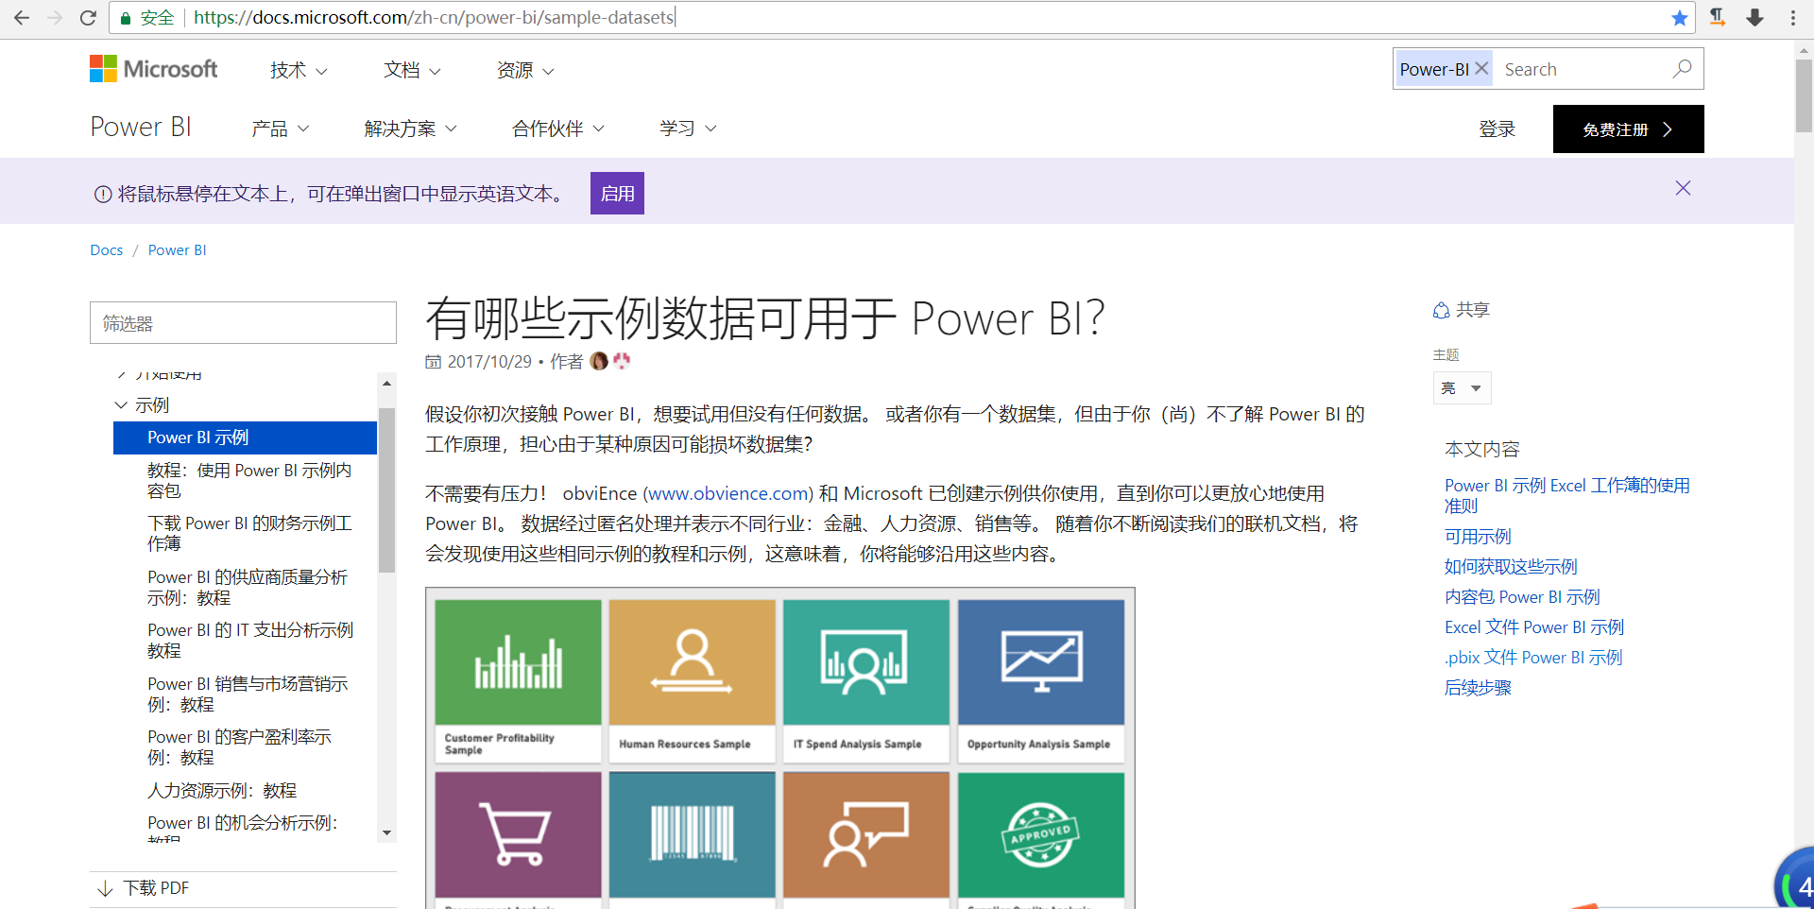Jump to 可用示例 section
The width and height of the screenshot is (1814, 909).
[1478, 537]
